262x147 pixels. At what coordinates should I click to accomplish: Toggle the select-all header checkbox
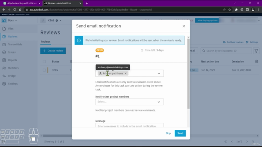point(44,62)
